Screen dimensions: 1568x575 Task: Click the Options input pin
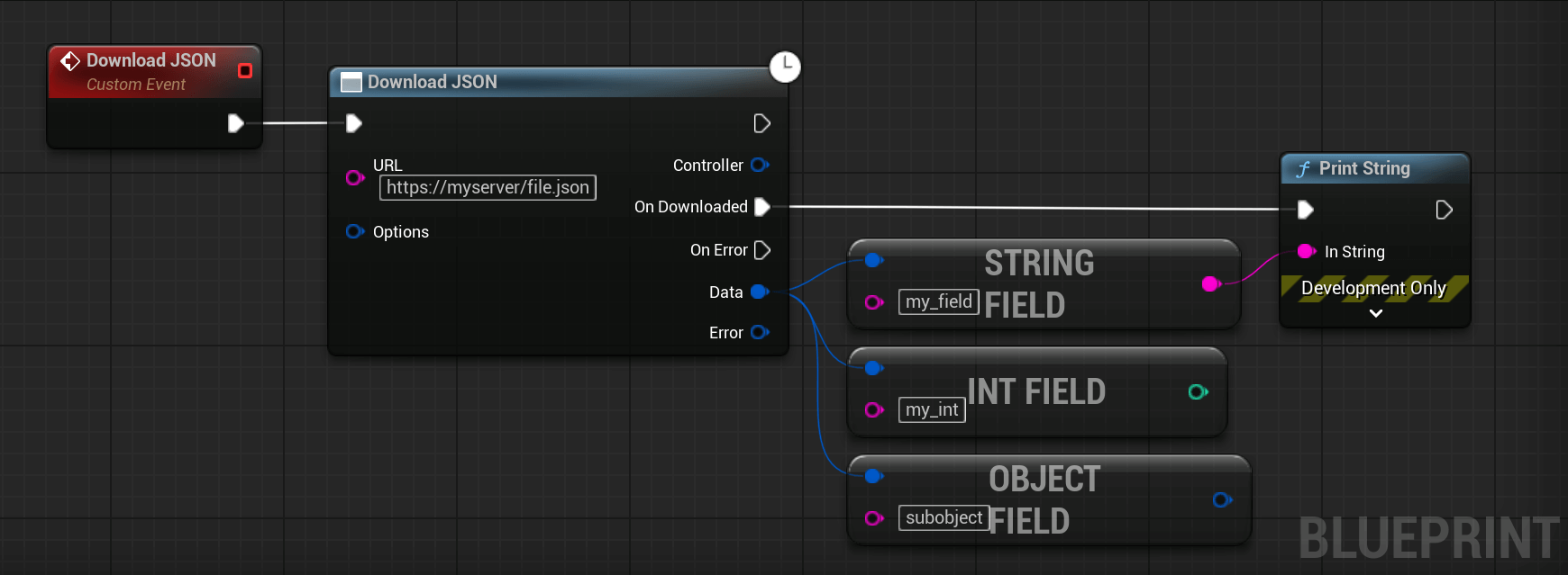tap(355, 231)
